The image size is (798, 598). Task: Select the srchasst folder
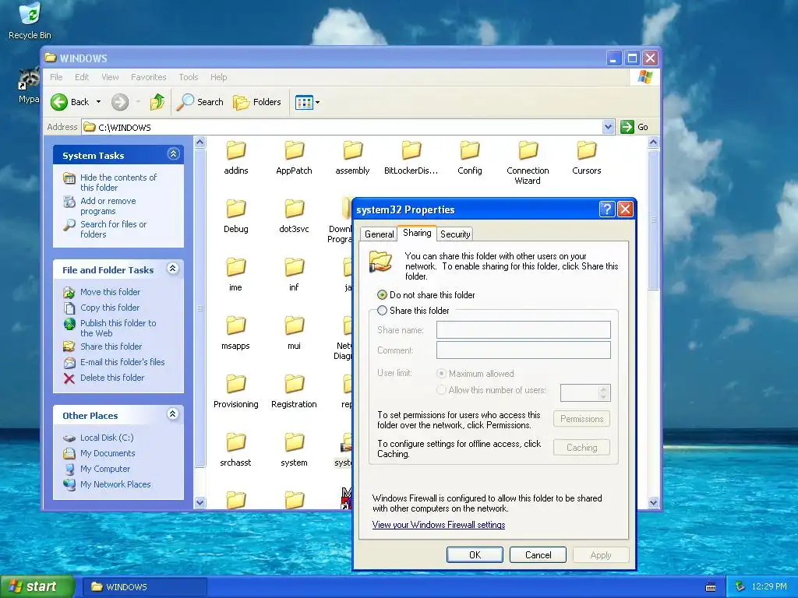235,450
